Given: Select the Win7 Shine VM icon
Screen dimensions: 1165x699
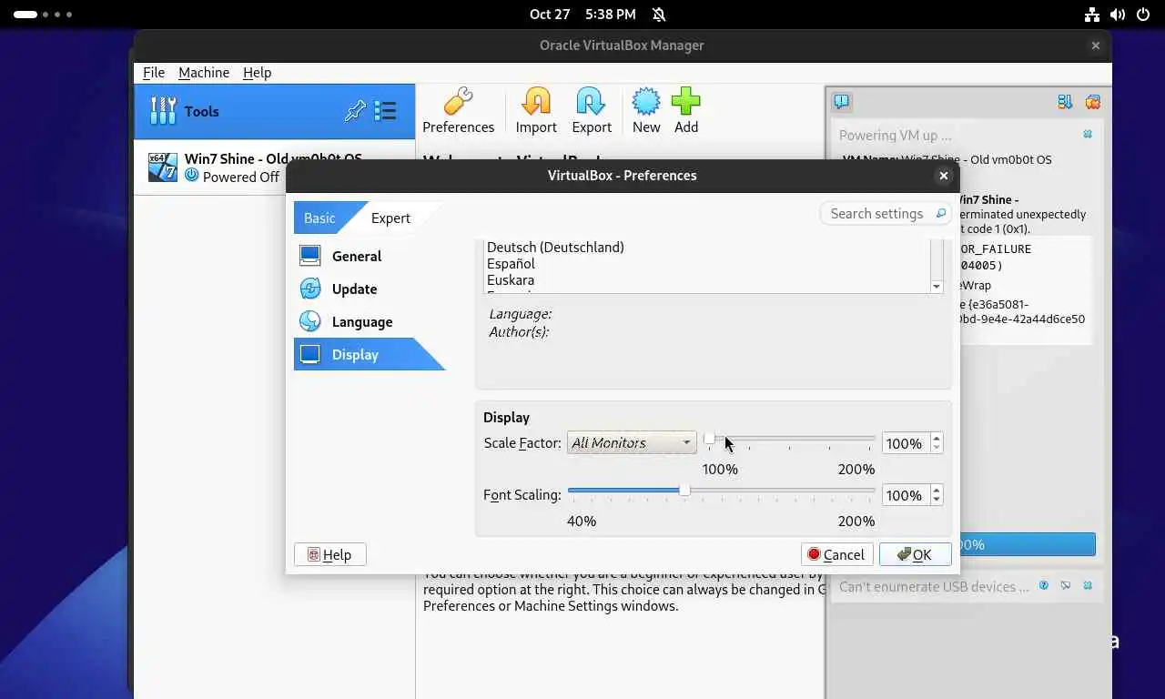Looking at the screenshot, I should click(x=163, y=167).
